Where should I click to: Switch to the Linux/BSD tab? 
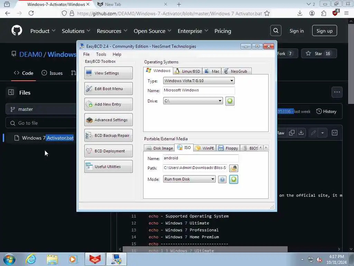[x=188, y=71]
